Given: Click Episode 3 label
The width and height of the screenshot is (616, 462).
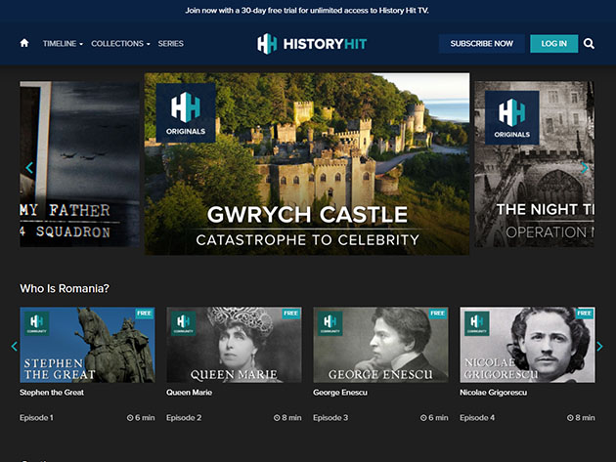Looking at the screenshot, I should tap(330, 418).
